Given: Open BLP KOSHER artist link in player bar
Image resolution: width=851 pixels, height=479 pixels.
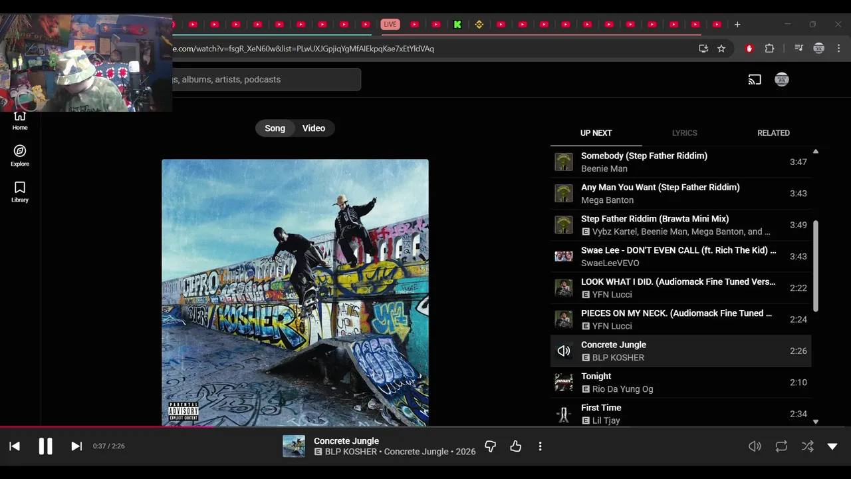Looking at the screenshot, I should click(352, 452).
